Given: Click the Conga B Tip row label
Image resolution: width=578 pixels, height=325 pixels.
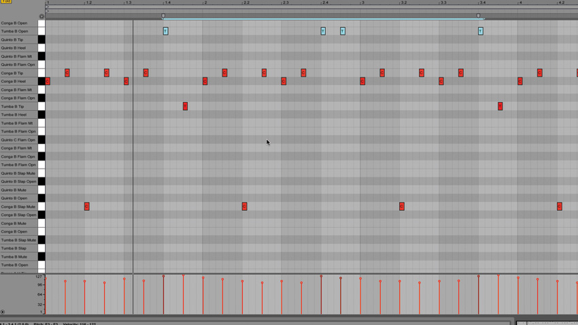Looking at the screenshot, I should point(12,73).
